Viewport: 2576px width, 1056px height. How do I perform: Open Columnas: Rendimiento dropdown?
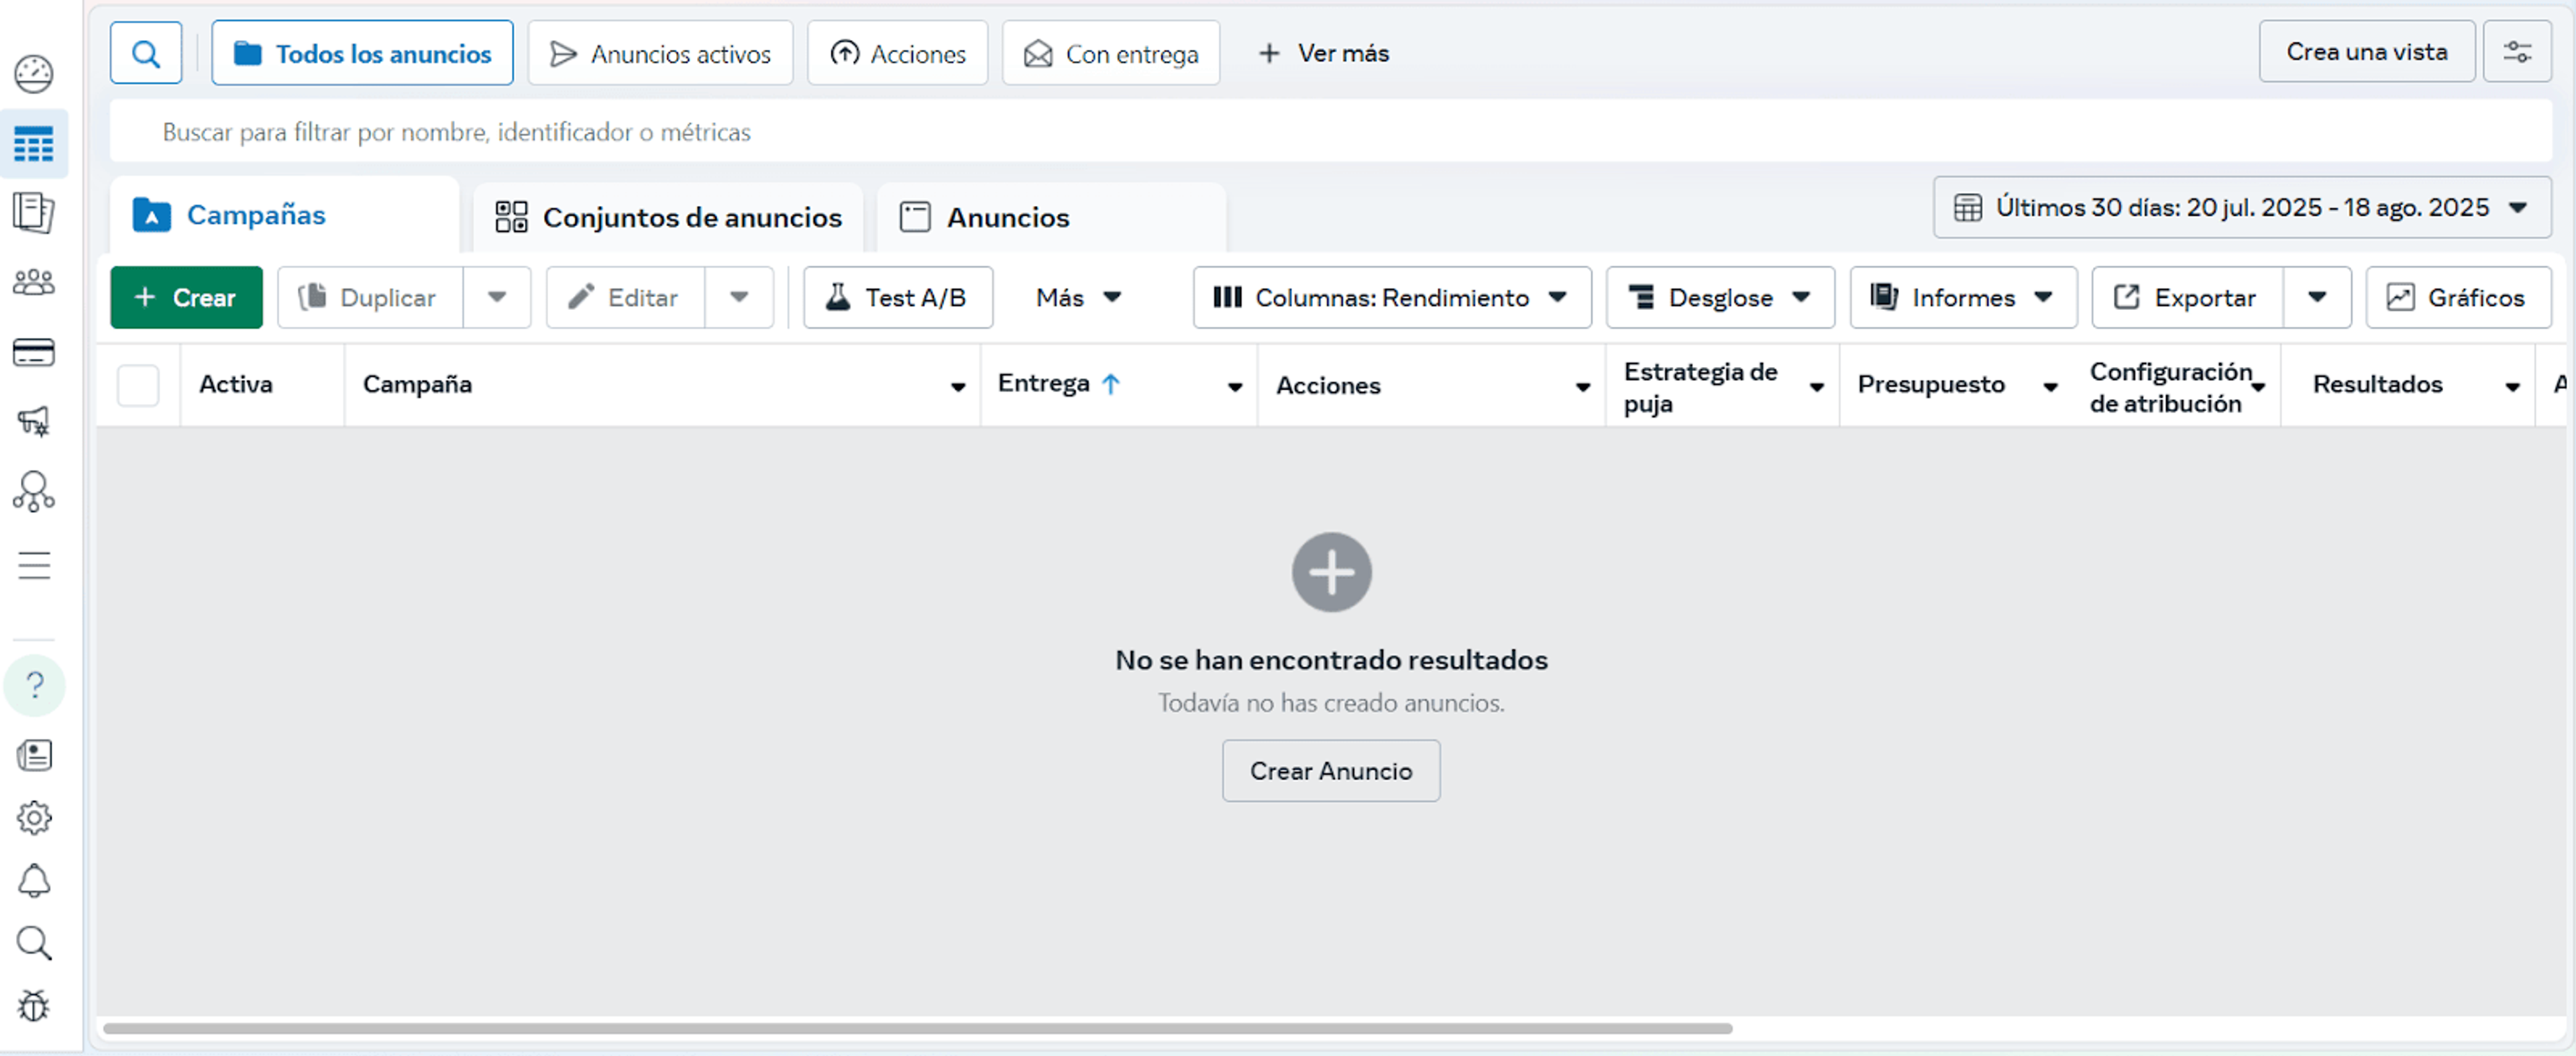point(1392,298)
